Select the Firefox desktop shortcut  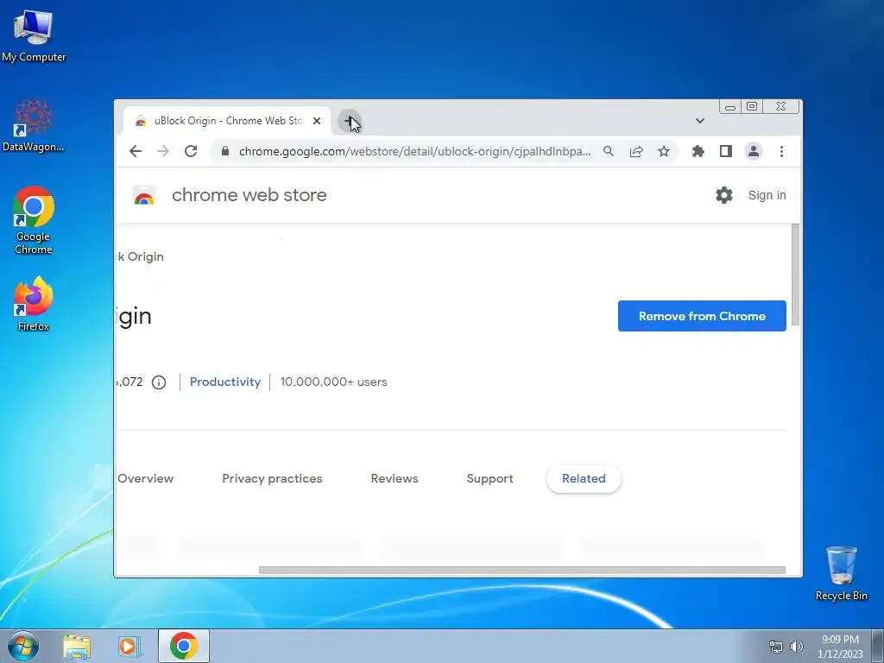tap(34, 303)
